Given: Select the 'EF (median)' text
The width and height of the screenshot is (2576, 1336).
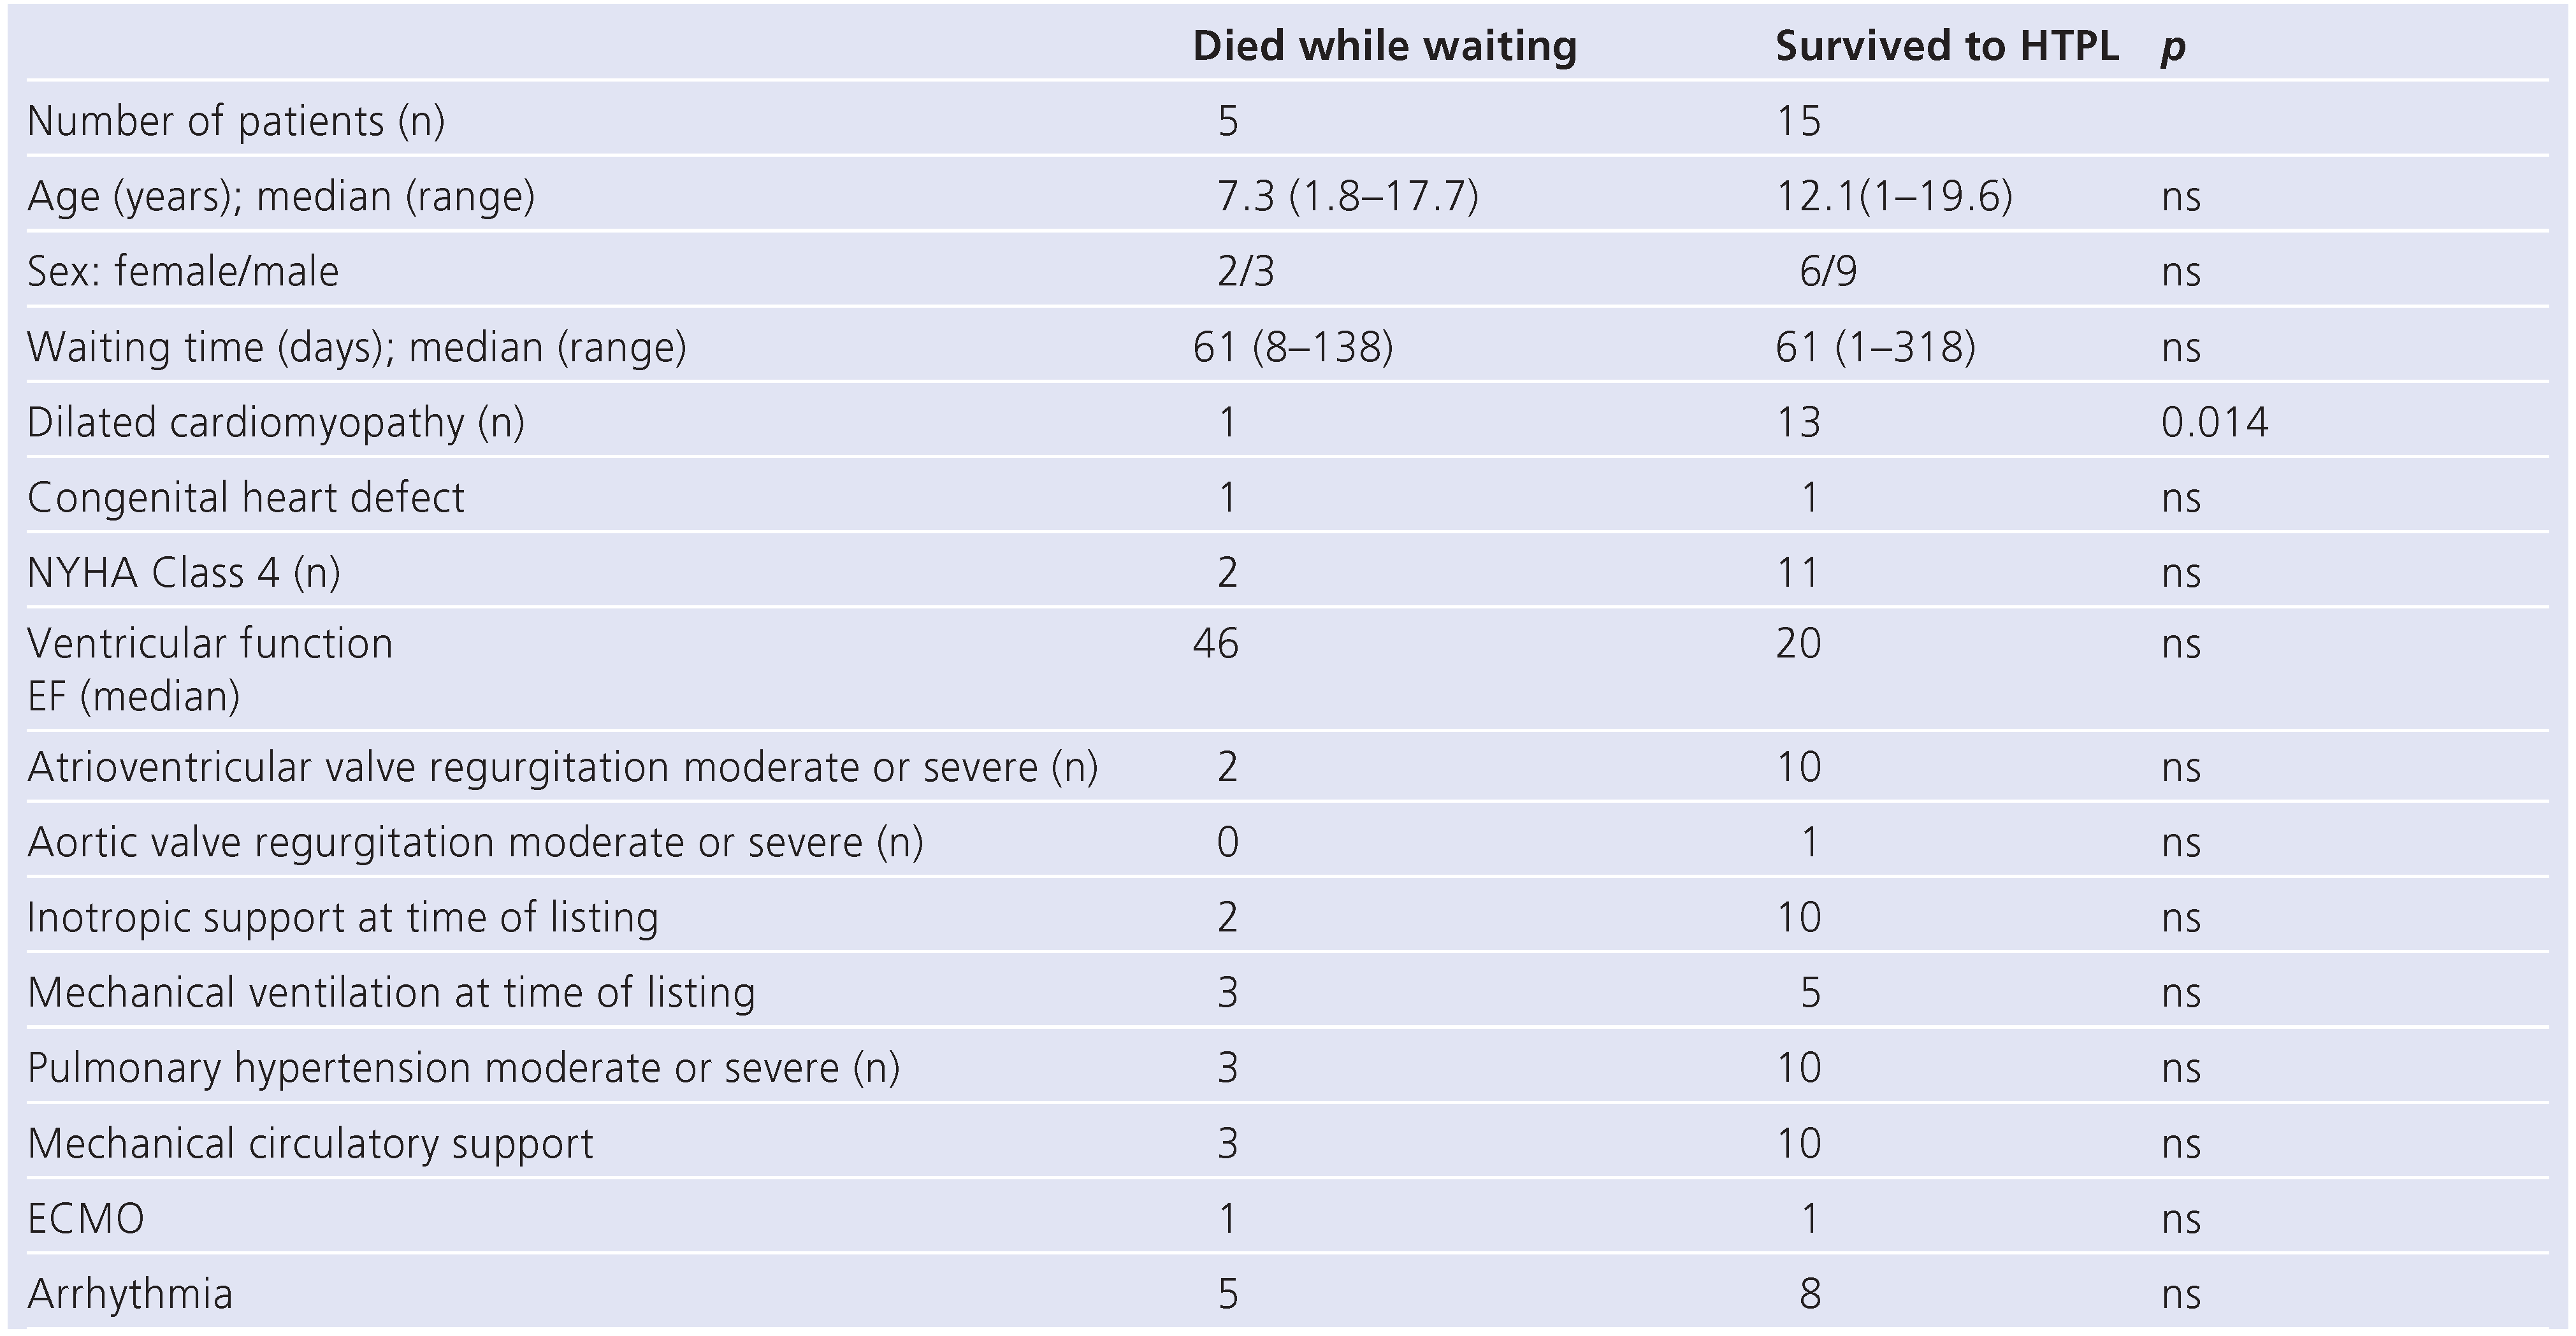Looking at the screenshot, I should (134, 696).
